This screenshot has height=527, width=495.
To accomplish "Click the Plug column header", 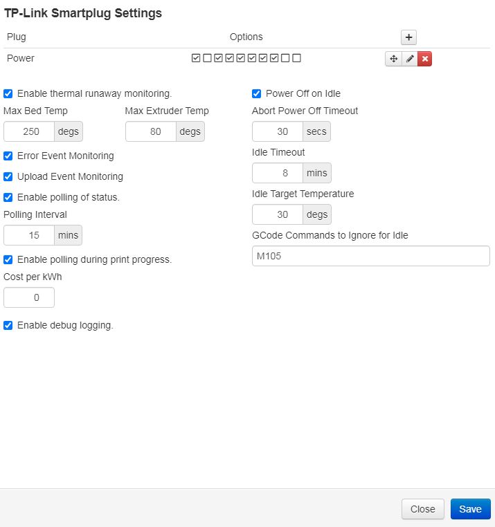I will [x=17, y=37].
